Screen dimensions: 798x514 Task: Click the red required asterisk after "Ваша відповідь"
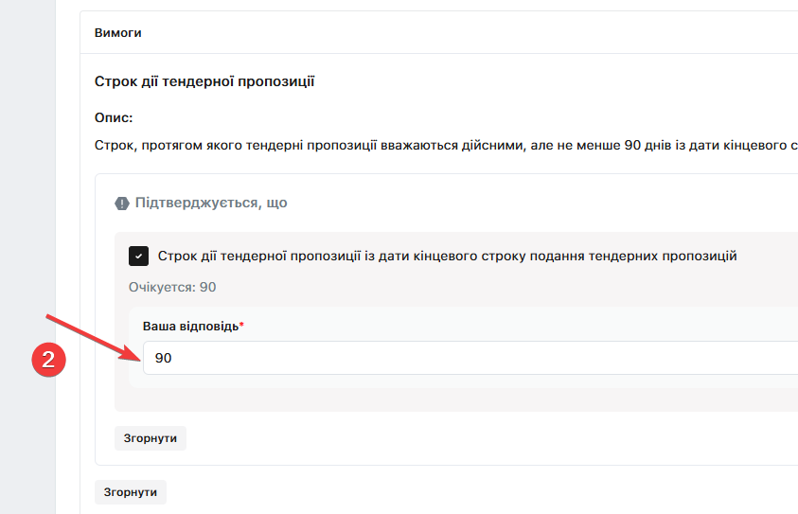(x=241, y=327)
